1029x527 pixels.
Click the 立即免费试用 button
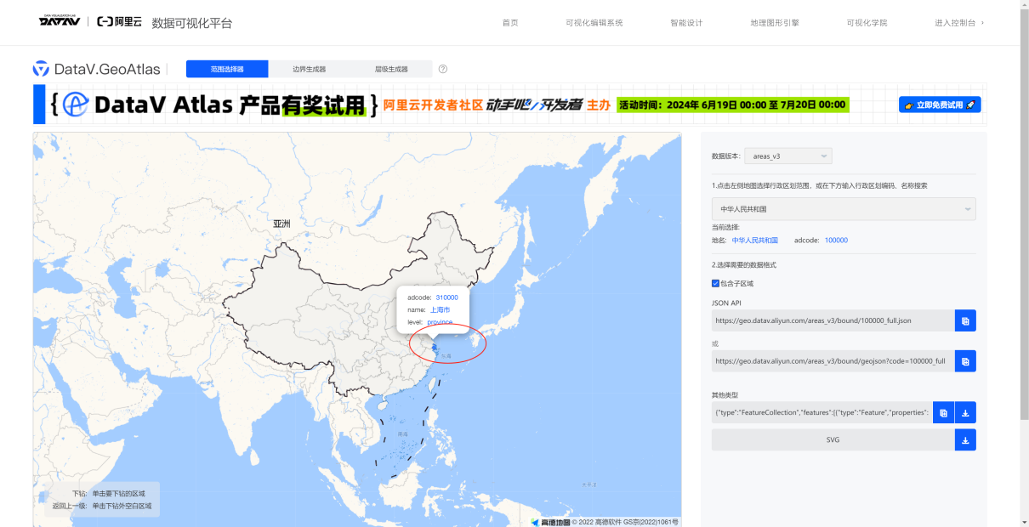(940, 105)
